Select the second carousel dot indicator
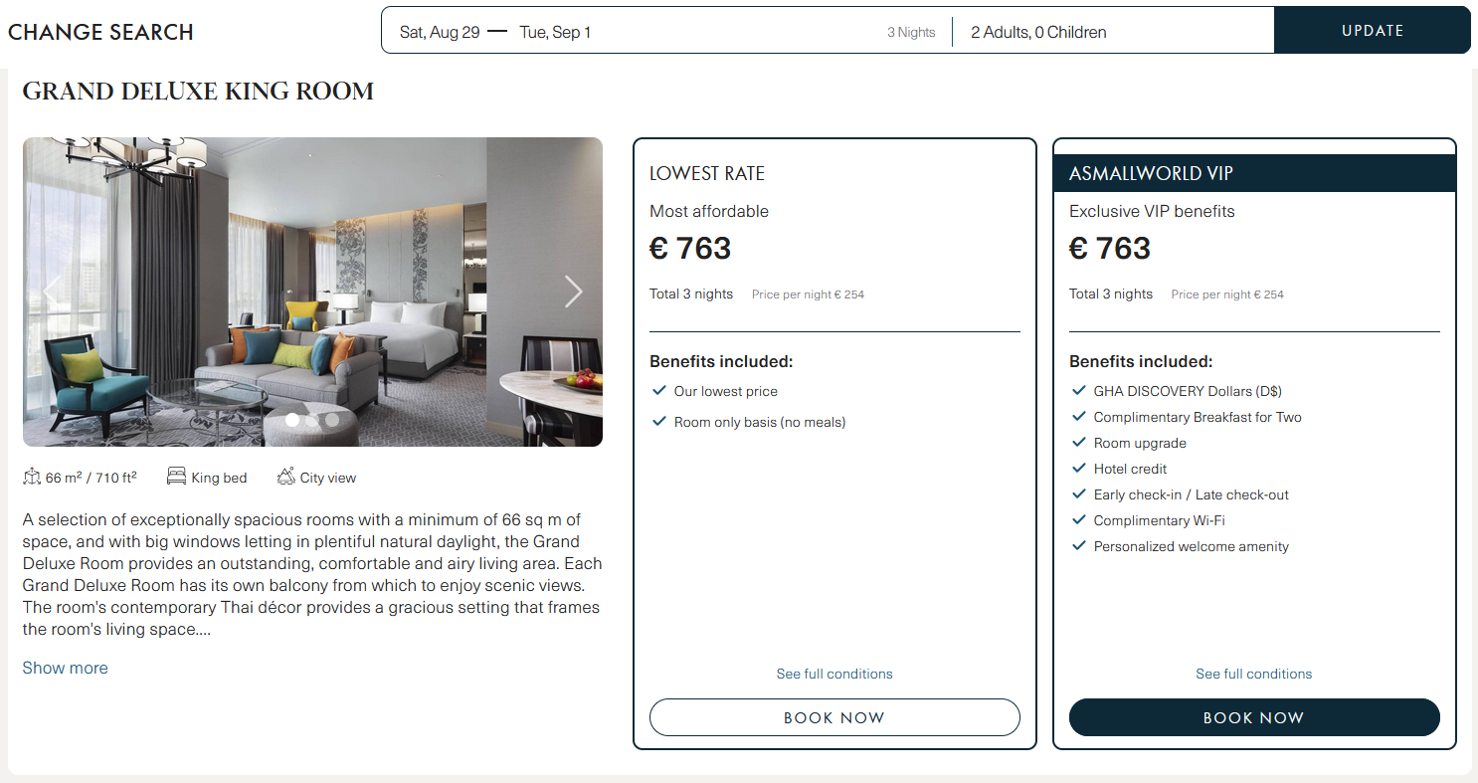This screenshot has height=783, width=1478. coord(312,420)
